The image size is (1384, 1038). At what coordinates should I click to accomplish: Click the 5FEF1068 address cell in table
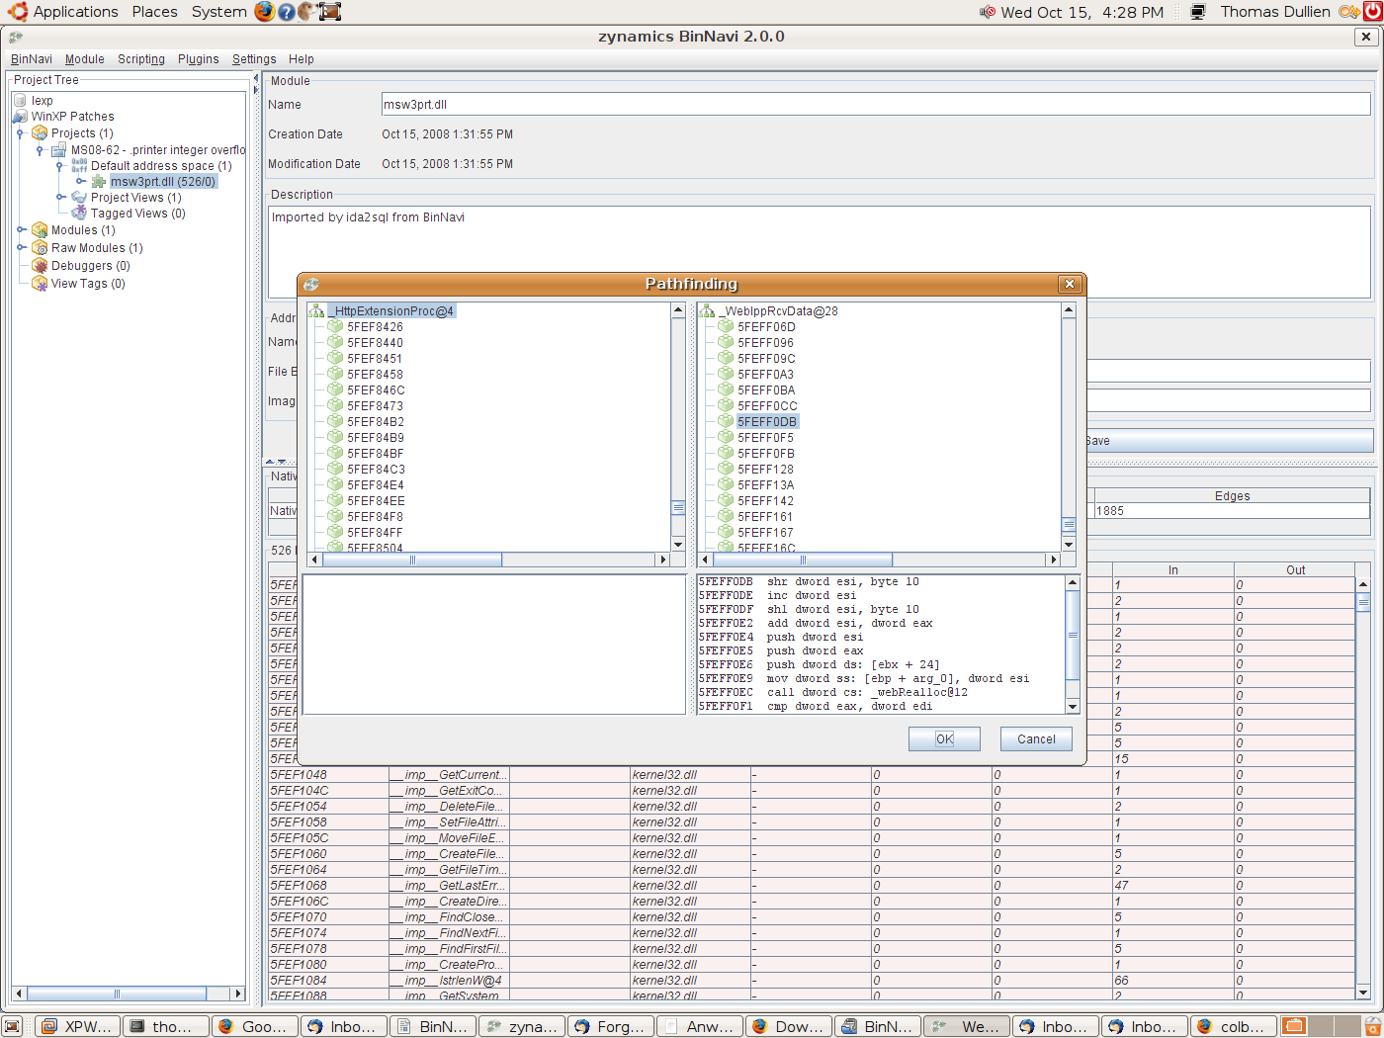click(x=328, y=886)
